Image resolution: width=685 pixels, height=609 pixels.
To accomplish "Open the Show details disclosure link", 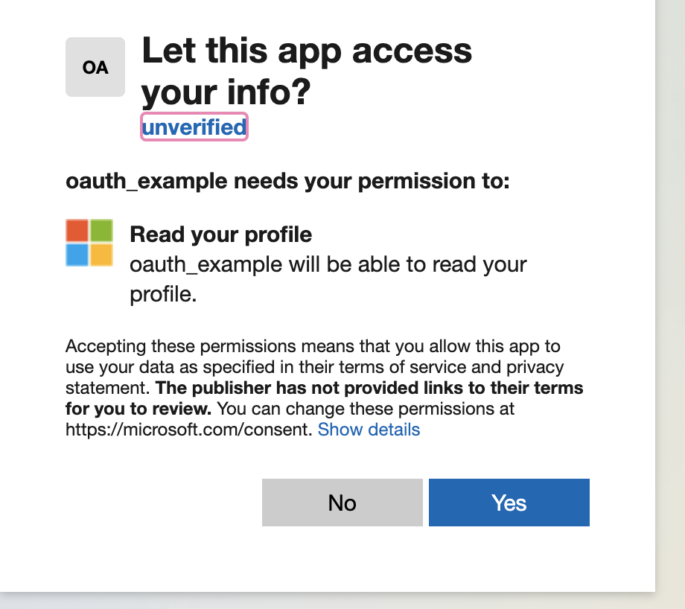I will (369, 430).
